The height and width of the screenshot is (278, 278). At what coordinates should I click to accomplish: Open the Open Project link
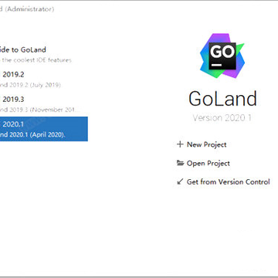(x=208, y=163)
